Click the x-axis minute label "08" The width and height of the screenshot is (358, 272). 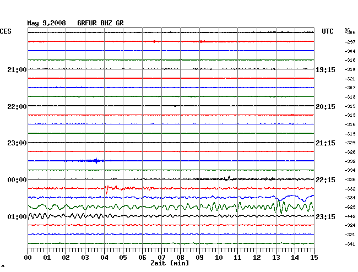click(180, 258)
